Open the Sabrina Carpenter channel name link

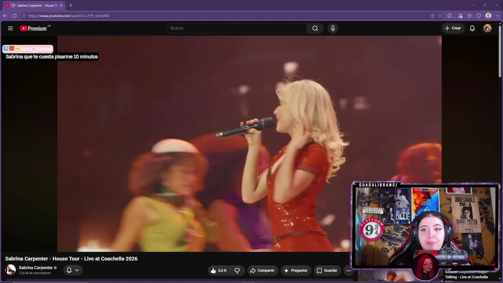(x=36, y=268)
